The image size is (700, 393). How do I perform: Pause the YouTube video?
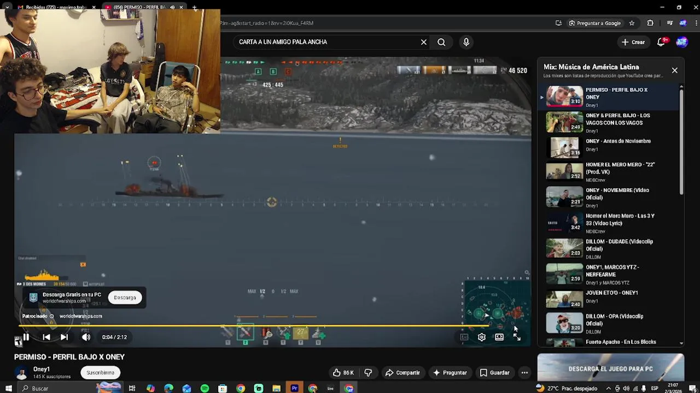pos(26,337)
